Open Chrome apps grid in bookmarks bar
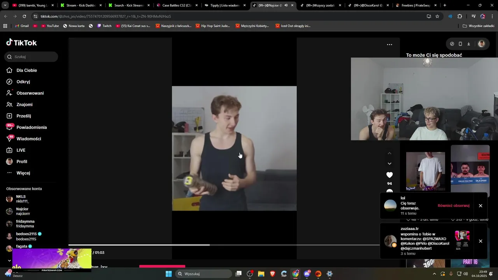Screen dimensions: 498x280 tap(5, 26)
